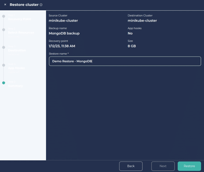Screen dimensions: 204x172
Task: Click the Destination step circle marker
Action: [4, 47]
